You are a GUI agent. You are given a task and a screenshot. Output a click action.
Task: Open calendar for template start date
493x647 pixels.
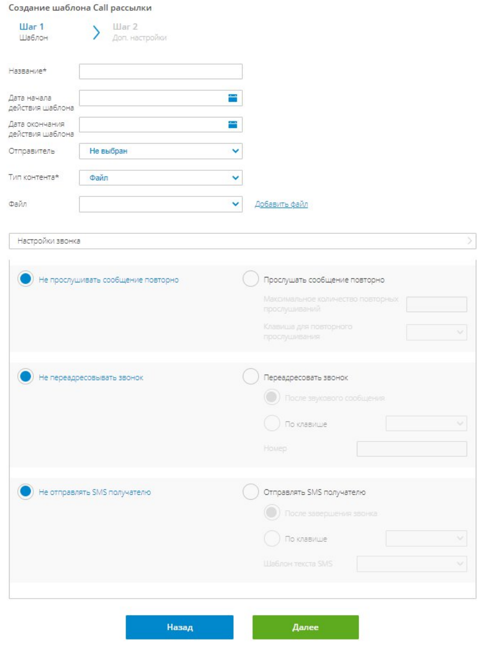(x=232, y=98)
